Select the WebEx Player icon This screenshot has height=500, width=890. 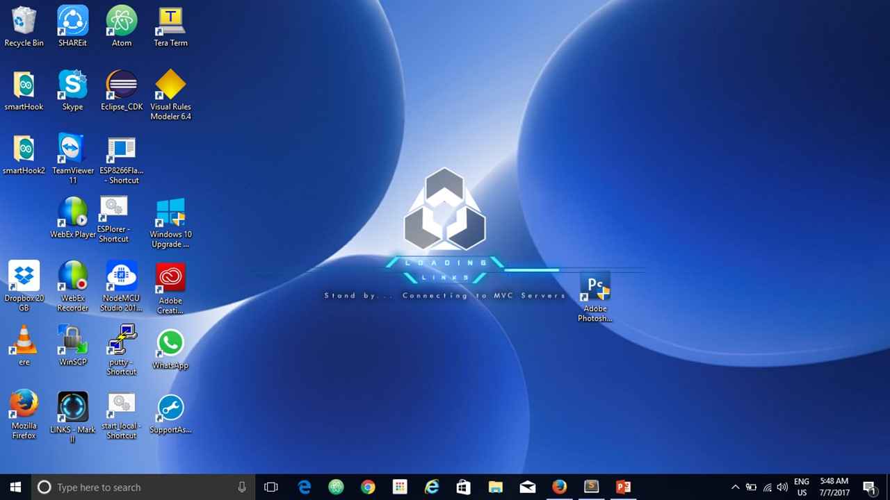coord(72,218)
